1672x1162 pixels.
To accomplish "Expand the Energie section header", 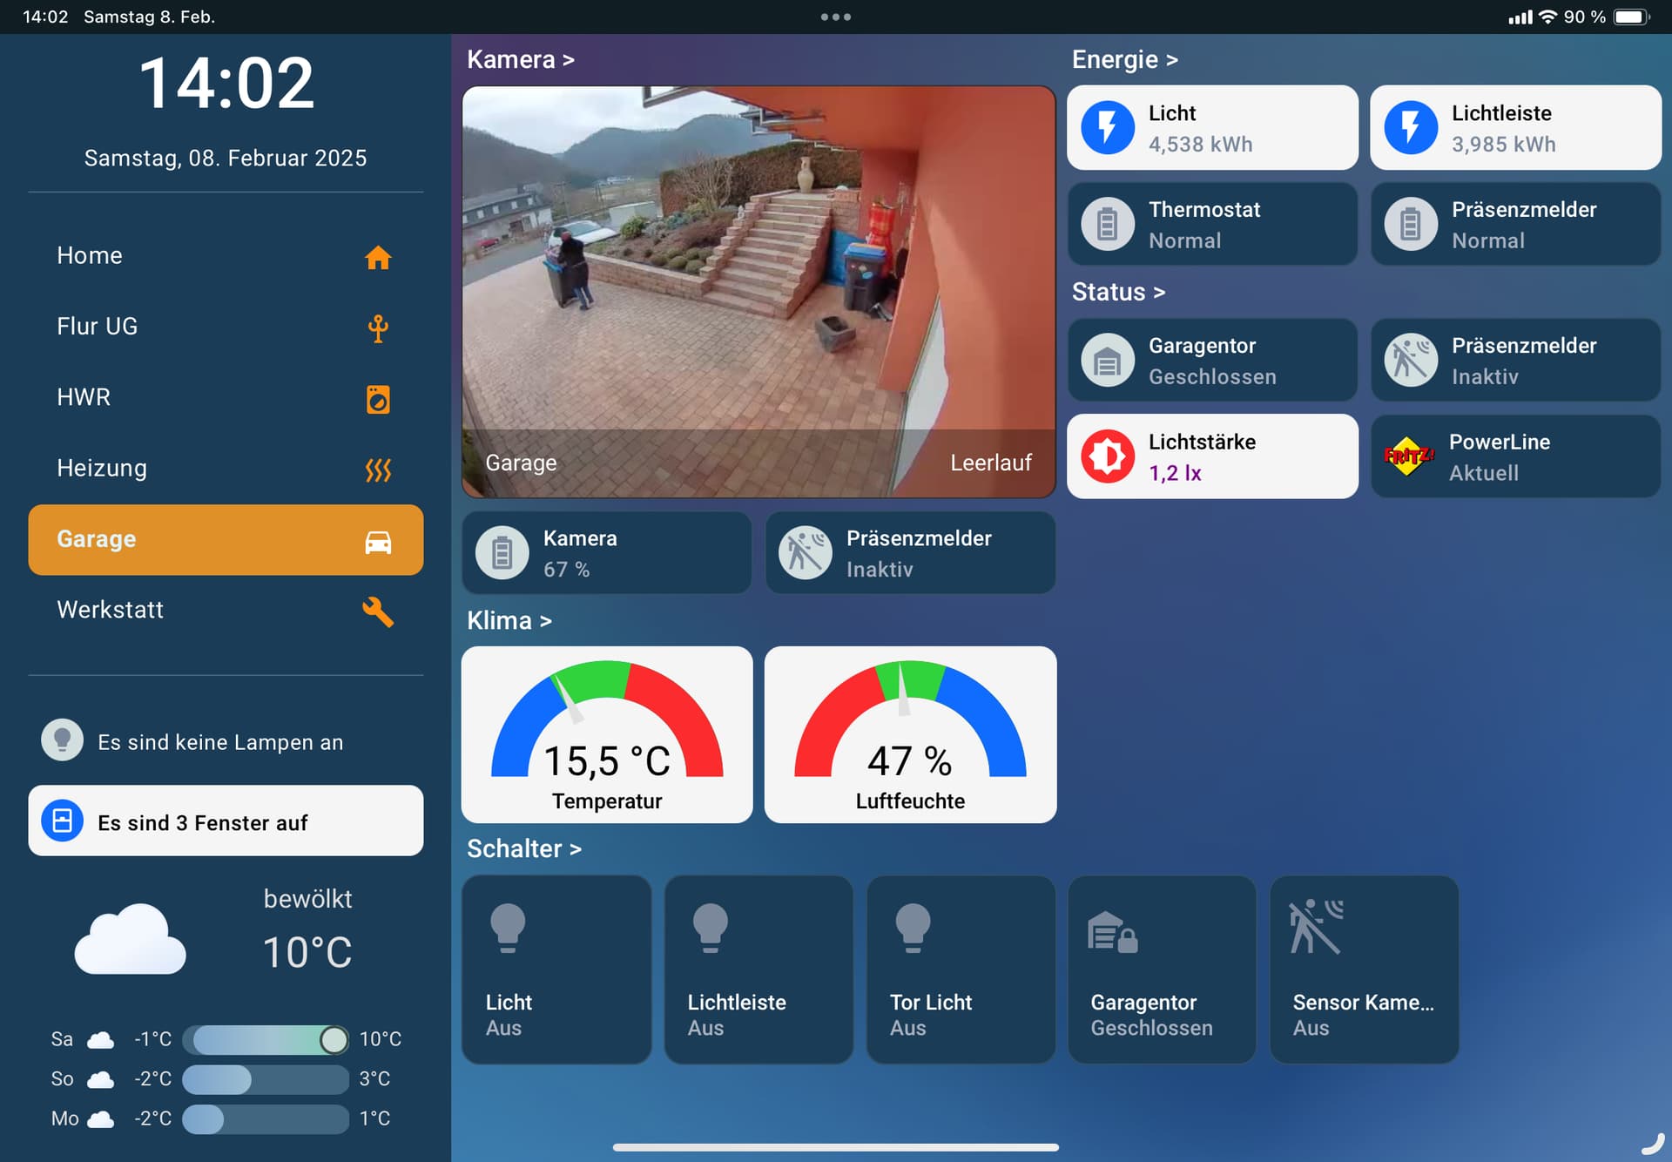I will click(1124, 59).
